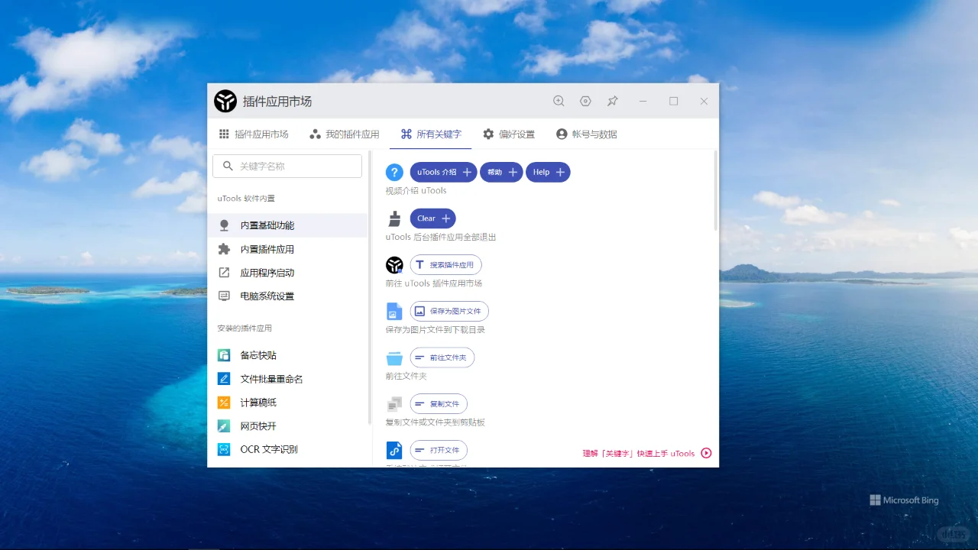Click the 关键字名称 search input field
The image size is (978, 550).
[287, 166]
